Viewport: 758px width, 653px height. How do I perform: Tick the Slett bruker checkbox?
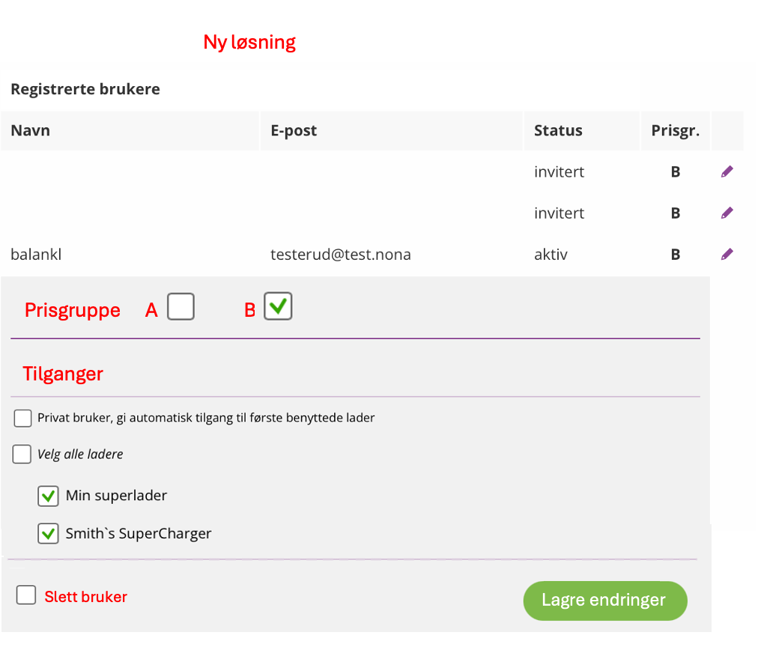click(x=26, y=595)
